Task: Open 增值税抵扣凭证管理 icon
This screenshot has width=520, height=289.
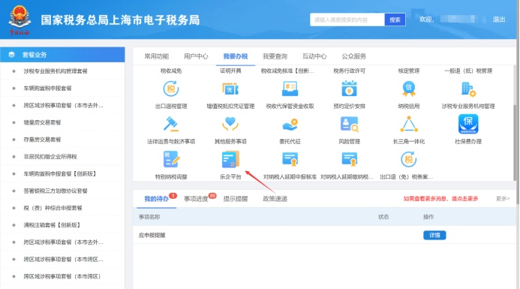Action: click(x=230, y=89)
